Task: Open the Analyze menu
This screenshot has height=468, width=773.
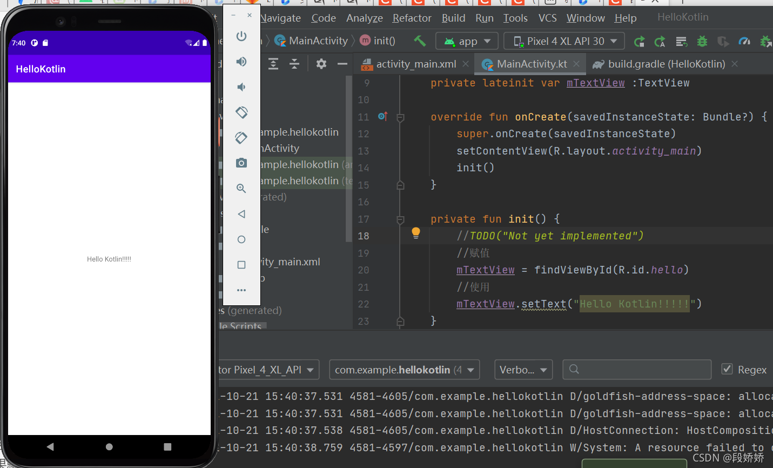Action: tap(365, 18)
